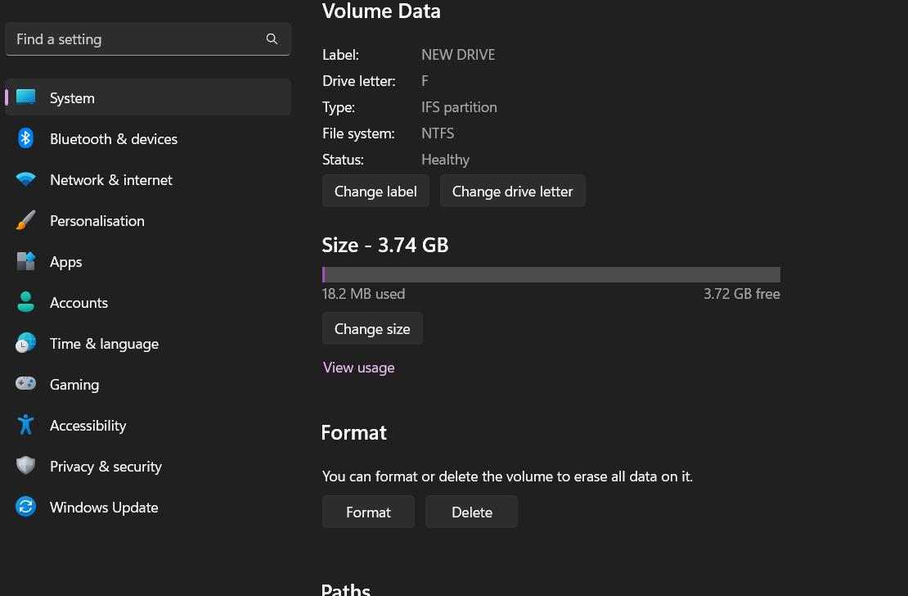This screenshot has width=908, height=596.
Task: Open Network & internet via its icon
Action: (x=25, y=178)
